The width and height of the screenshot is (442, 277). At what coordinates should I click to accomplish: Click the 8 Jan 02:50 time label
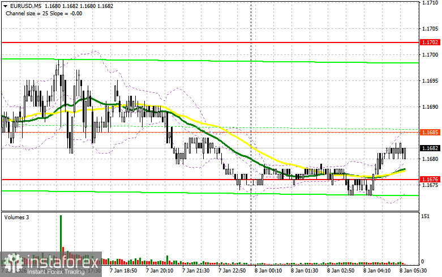341,271
